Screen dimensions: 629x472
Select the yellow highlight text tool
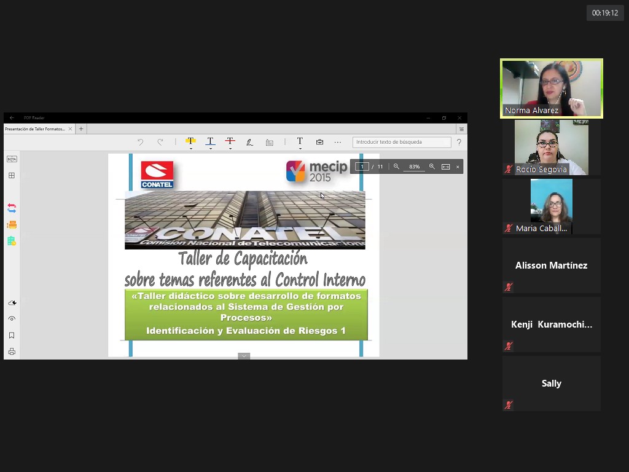[190, 141]
